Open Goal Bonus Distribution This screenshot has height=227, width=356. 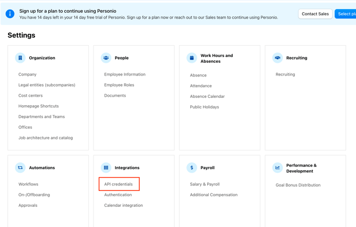(298, 185)
